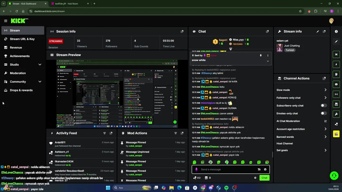Image resolution: width=342 pixels, height=192 pixels.
Task: Open the emoji picker in message box
Action: click(265, 169)
